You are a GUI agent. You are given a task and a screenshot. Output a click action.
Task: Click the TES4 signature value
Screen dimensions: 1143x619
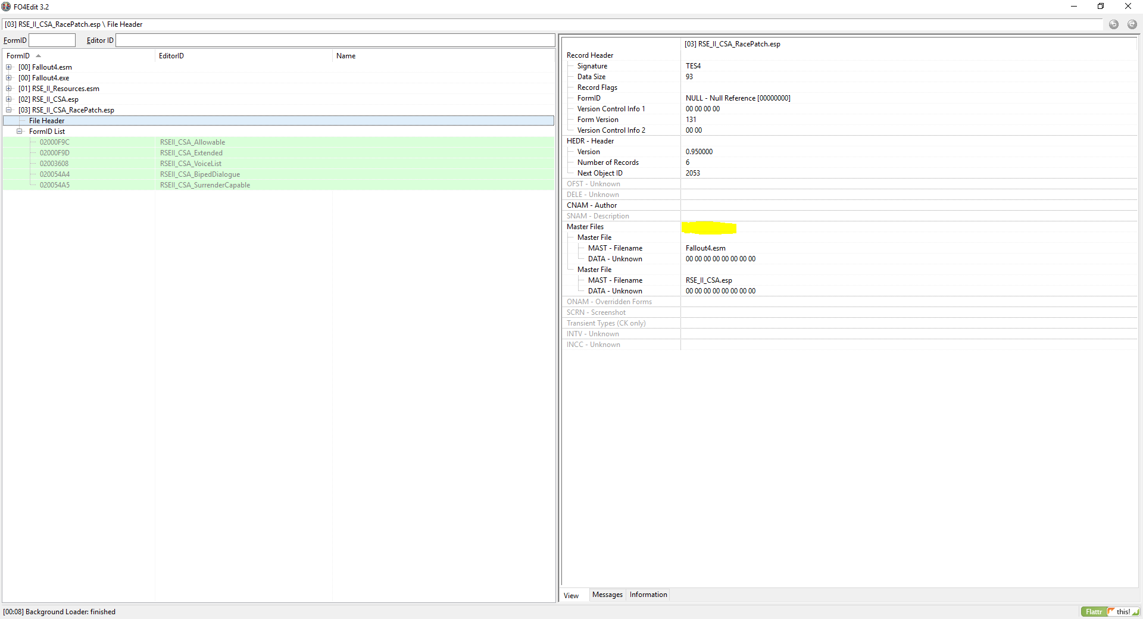[693, 66]
